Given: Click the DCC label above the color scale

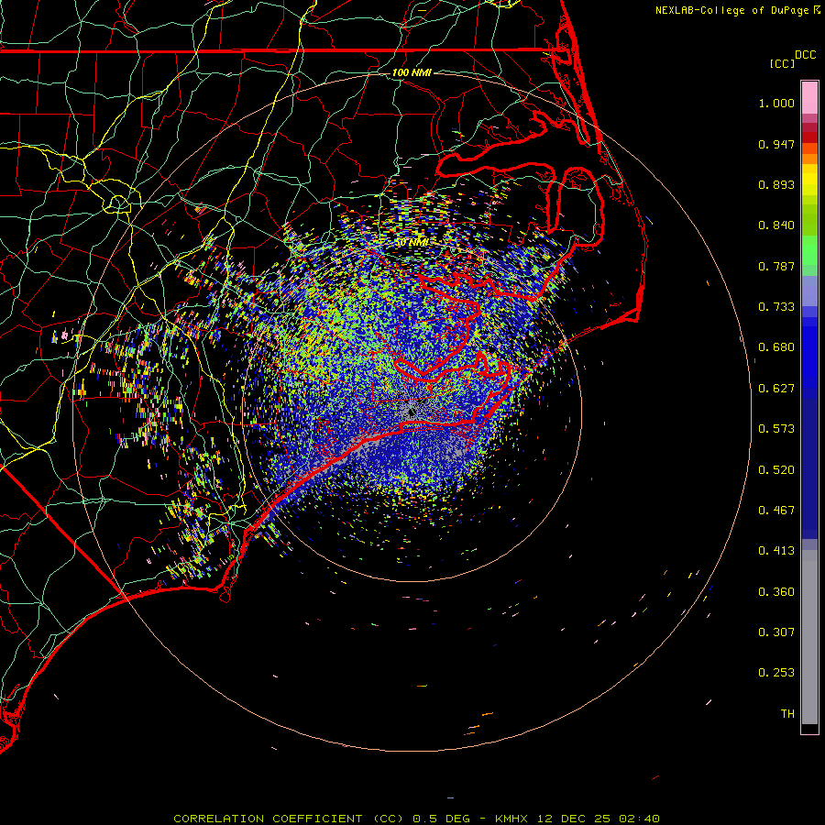Looking at the screenshot, I should point(805,55).
